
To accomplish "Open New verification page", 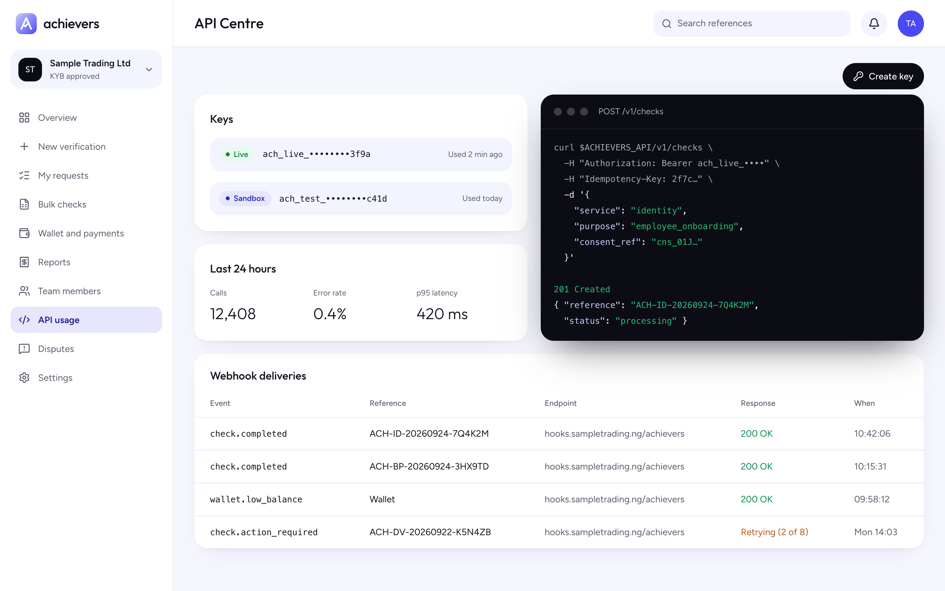I will (x=86, y=146).
